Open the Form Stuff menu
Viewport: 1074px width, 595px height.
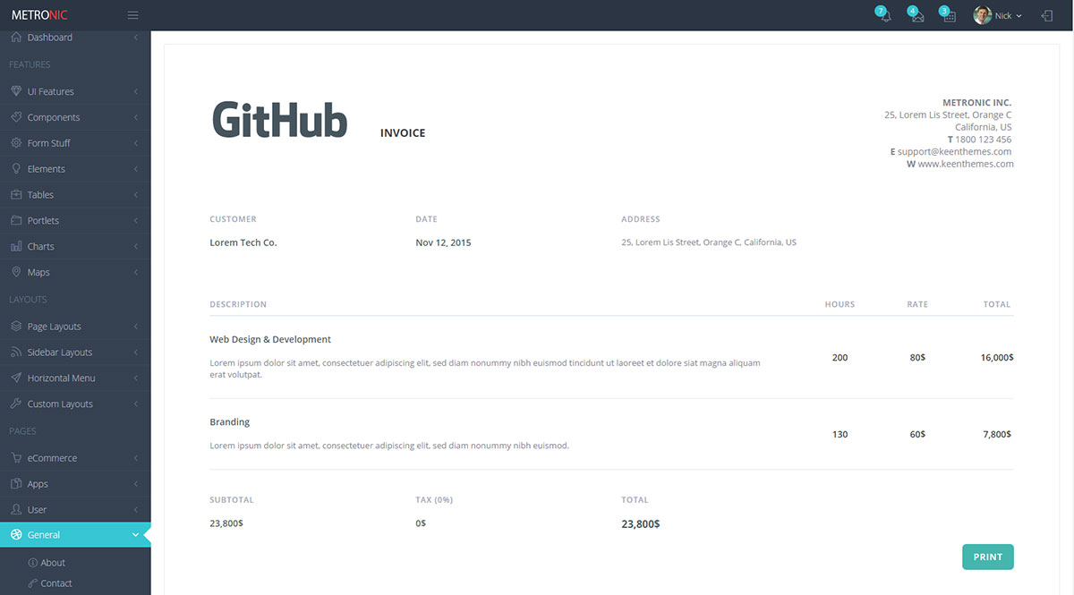click(75, 143)
